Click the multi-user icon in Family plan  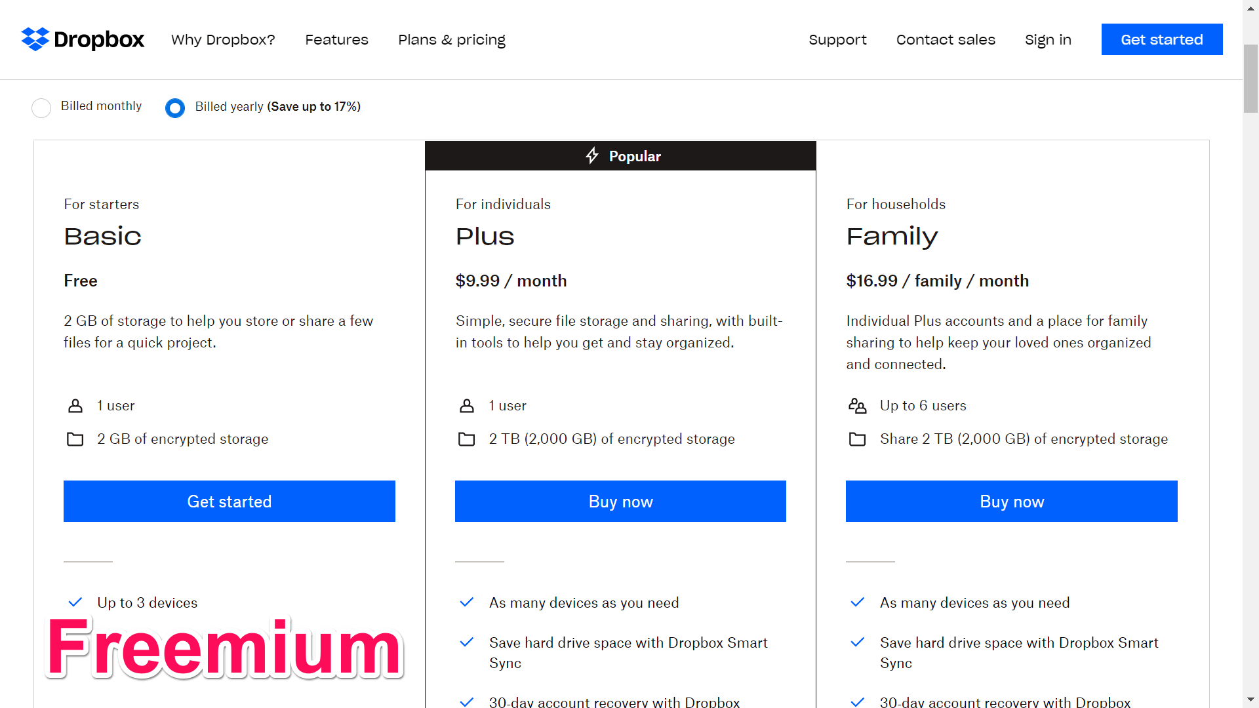point(858,406)
